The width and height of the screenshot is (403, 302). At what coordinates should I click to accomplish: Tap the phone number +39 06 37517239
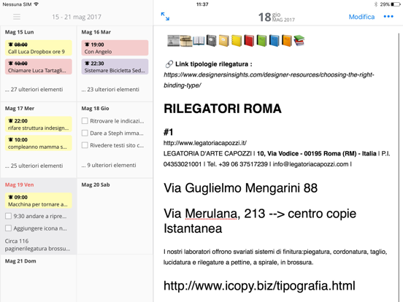pos(243,164)
